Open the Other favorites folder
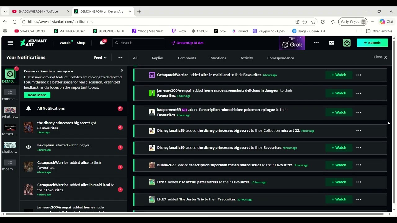Viewport: 397px width, 223px height. 379,31
